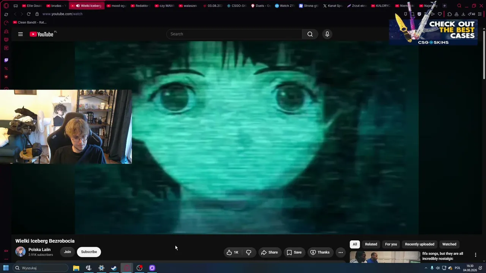The width and height of the screenshot is (486, 273).
Task: Open browser downloads
Action: click(463, 14)
